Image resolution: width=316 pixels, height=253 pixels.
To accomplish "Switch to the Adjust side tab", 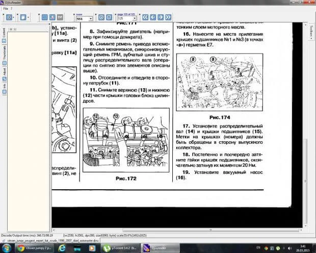I will 5,72.
